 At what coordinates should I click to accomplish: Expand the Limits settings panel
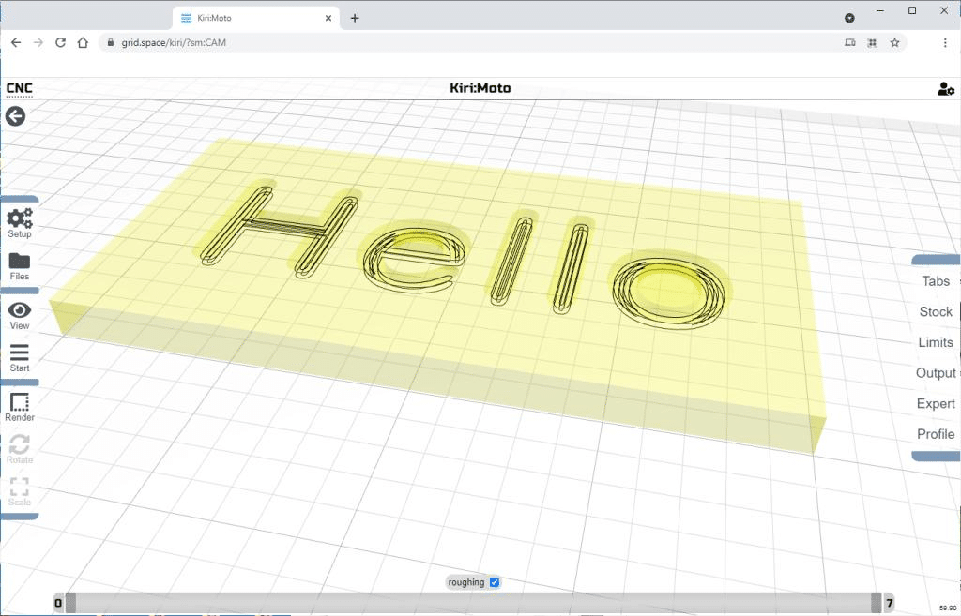click(x=936, y=342)
